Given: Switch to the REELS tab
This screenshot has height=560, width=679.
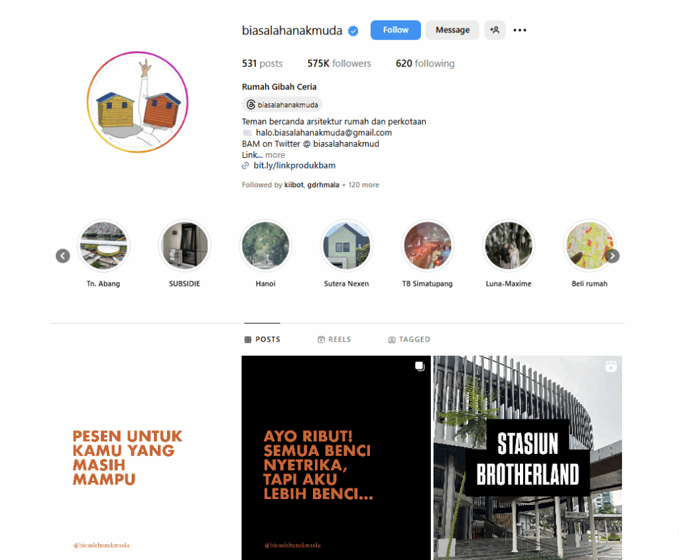Looking at the screenshot, I should coord(334,339).
